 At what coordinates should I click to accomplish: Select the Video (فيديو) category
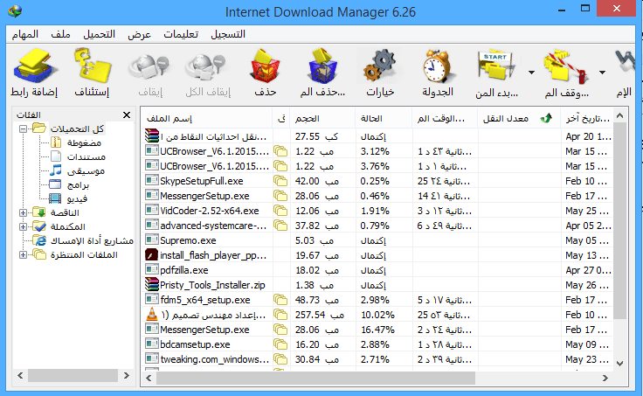coord(77,198)
